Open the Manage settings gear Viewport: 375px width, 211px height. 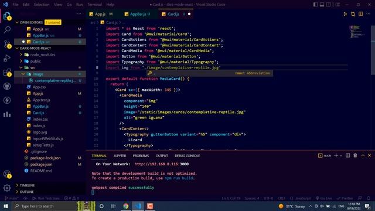coord(7,188)
